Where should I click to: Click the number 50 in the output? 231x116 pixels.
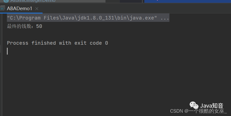(x=39, y=26)
